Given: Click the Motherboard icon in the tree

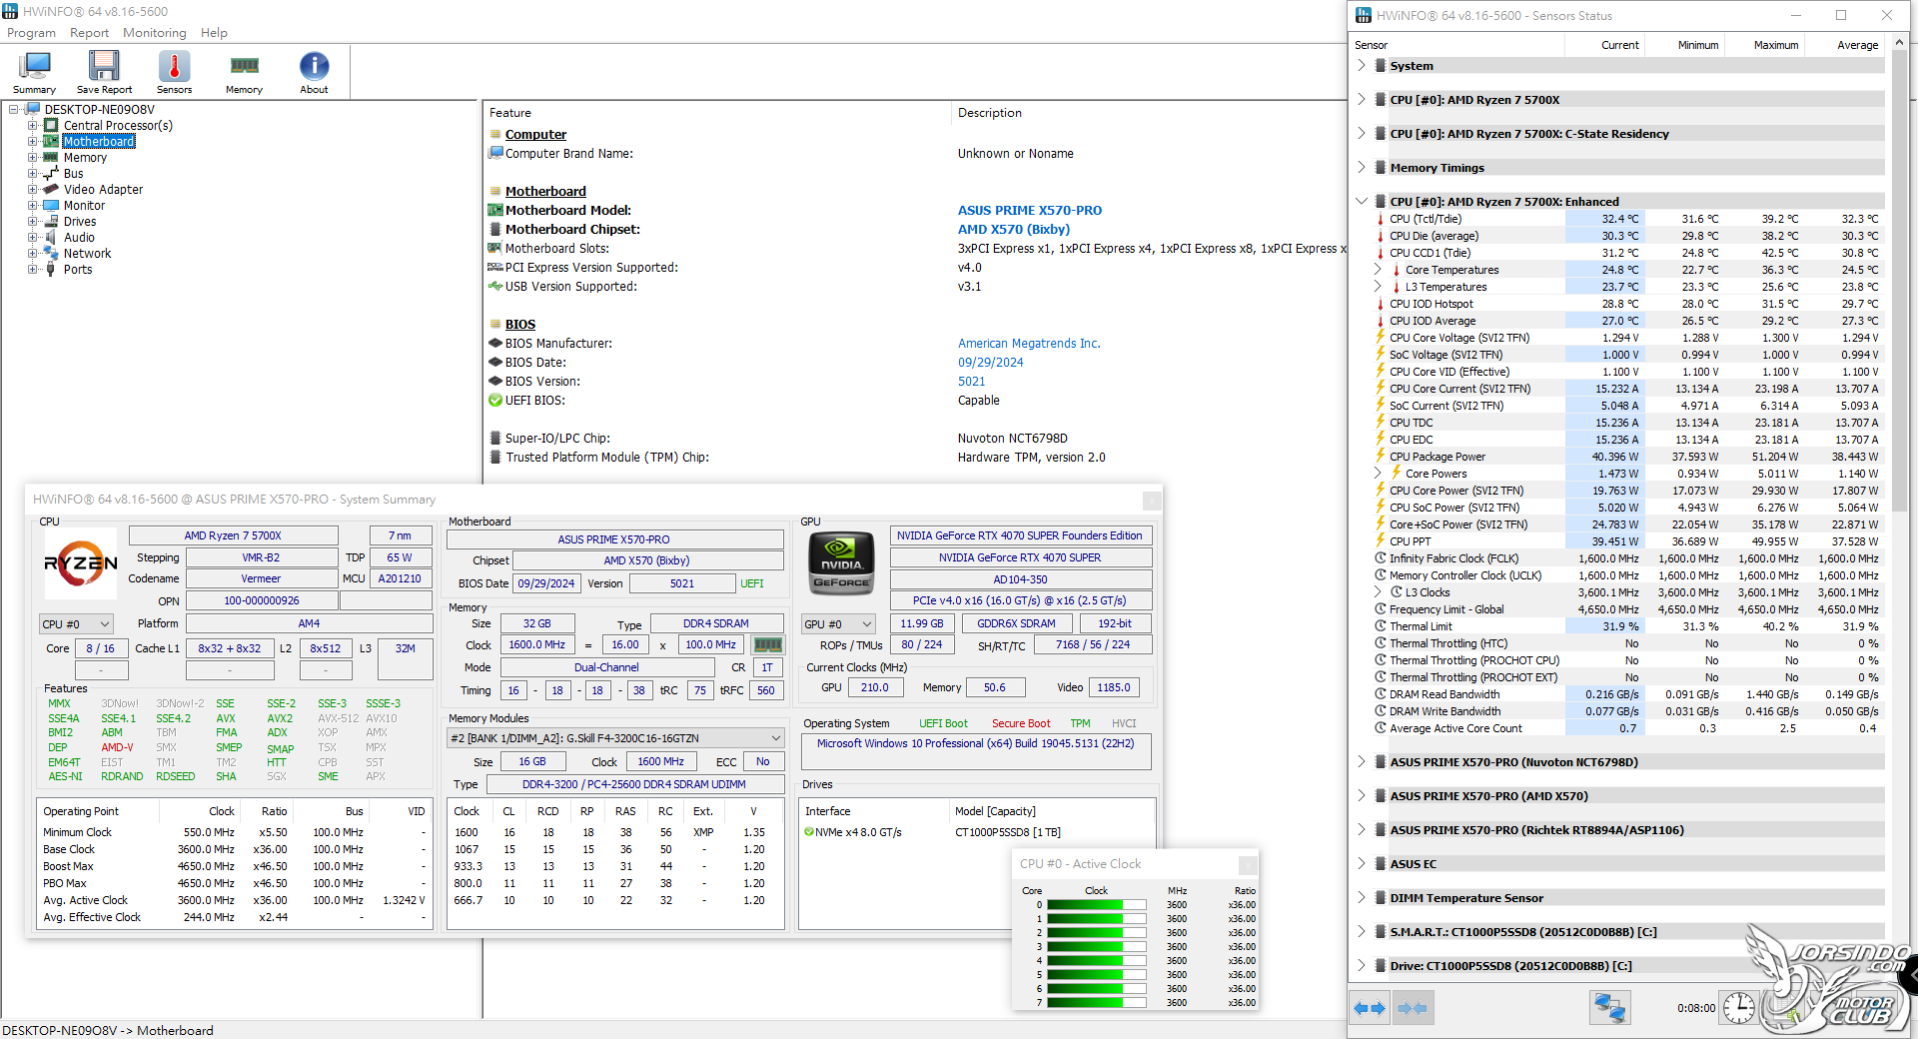Looking at the screenshot, I should (x=51, y=142).
